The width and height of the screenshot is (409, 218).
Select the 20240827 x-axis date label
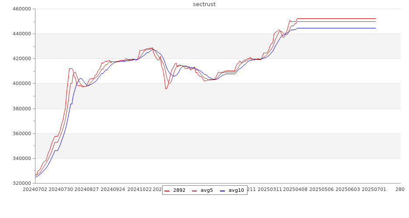[x=87, y=190]
